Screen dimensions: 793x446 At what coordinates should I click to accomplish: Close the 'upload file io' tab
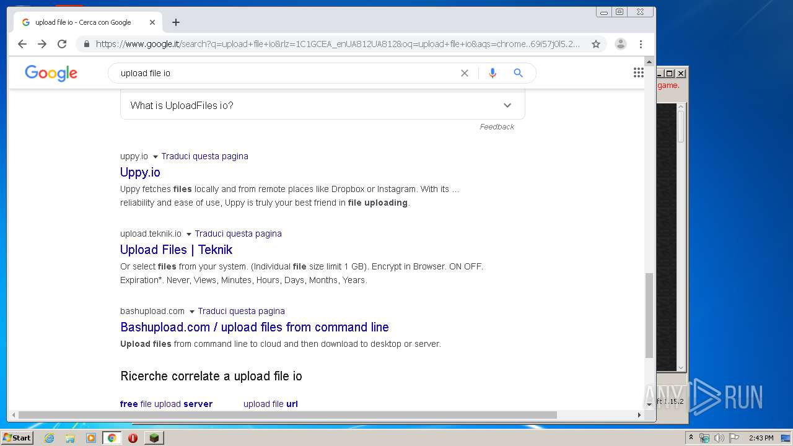point(152,22)
